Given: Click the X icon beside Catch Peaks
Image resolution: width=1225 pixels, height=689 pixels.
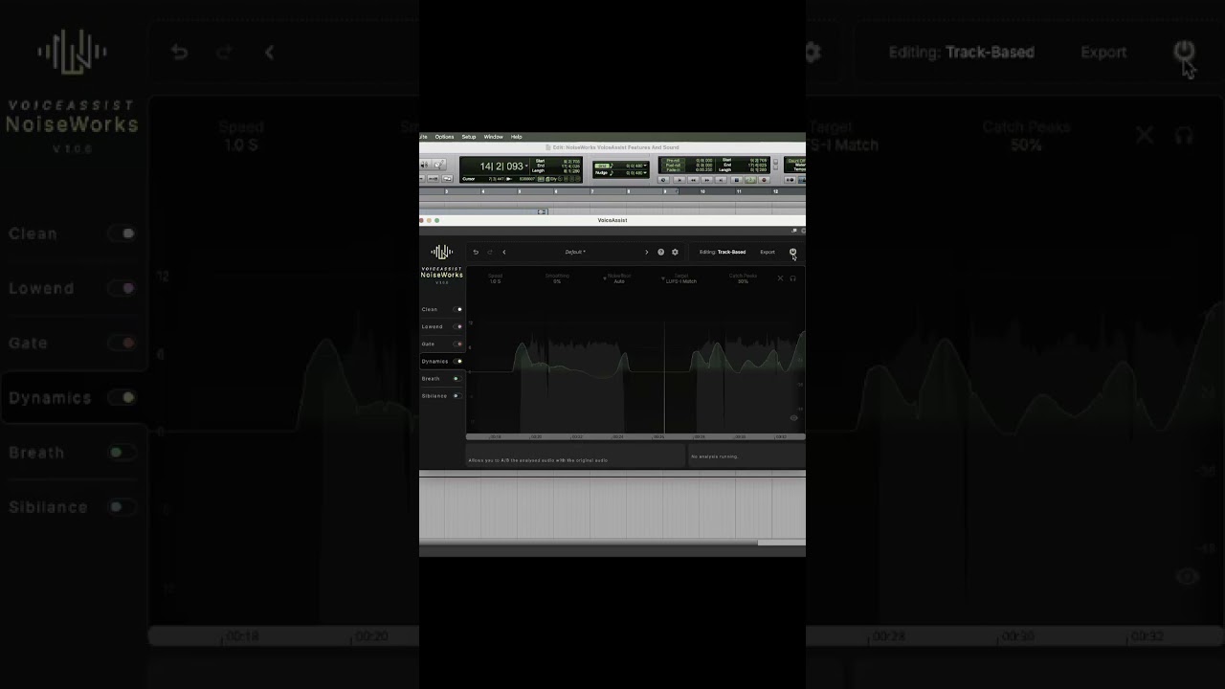Looking at the screenshot, I should click(x=780, y=278).
